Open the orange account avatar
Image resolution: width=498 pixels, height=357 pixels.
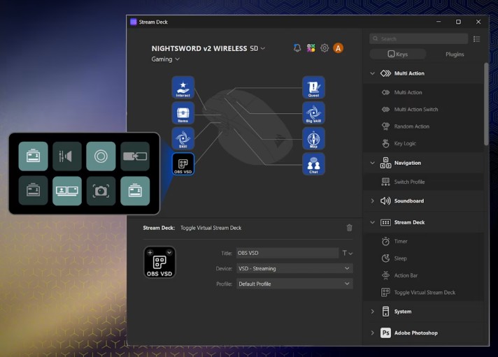pyautogui.click(x=338, y=48)
